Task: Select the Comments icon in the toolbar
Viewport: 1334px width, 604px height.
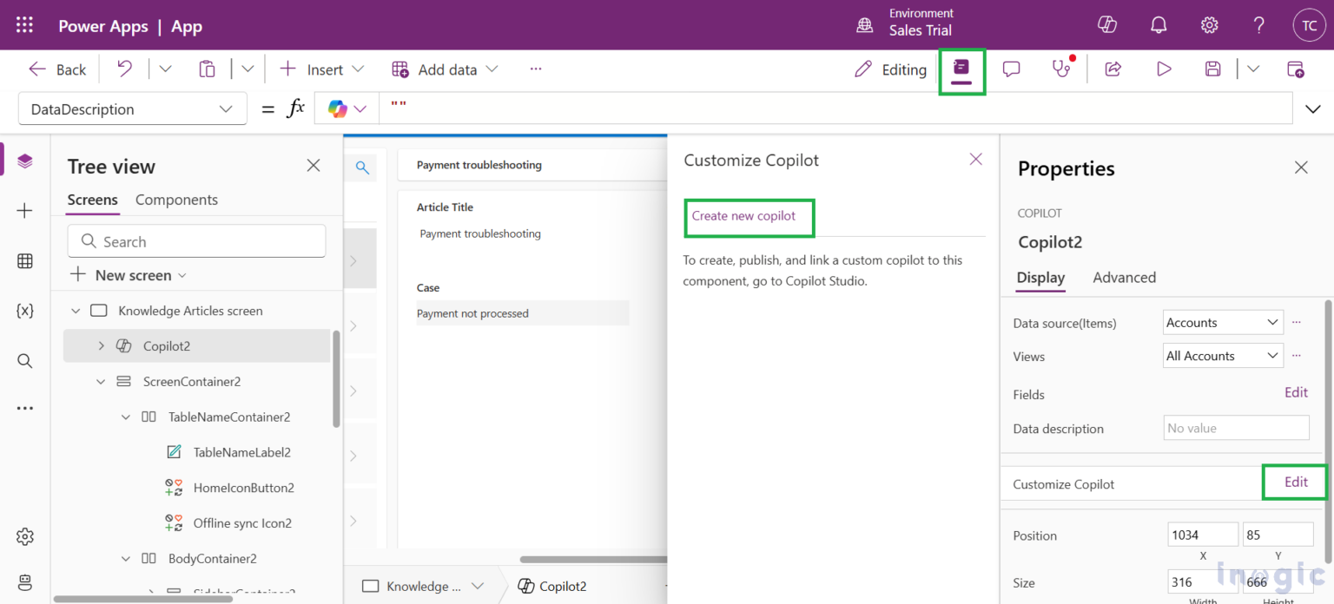Action: [1010, 69]
